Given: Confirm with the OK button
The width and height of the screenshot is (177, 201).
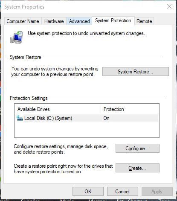Looking at the screenshot, I should pyautogui.click(x=88, y=192).
